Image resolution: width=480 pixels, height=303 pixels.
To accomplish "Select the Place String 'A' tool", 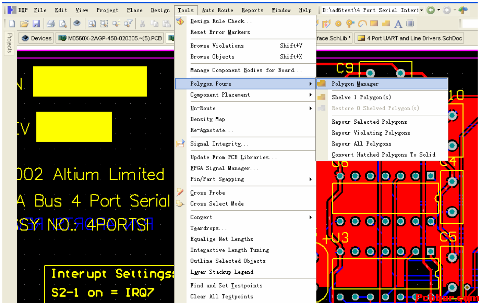I will coord(398,23).
